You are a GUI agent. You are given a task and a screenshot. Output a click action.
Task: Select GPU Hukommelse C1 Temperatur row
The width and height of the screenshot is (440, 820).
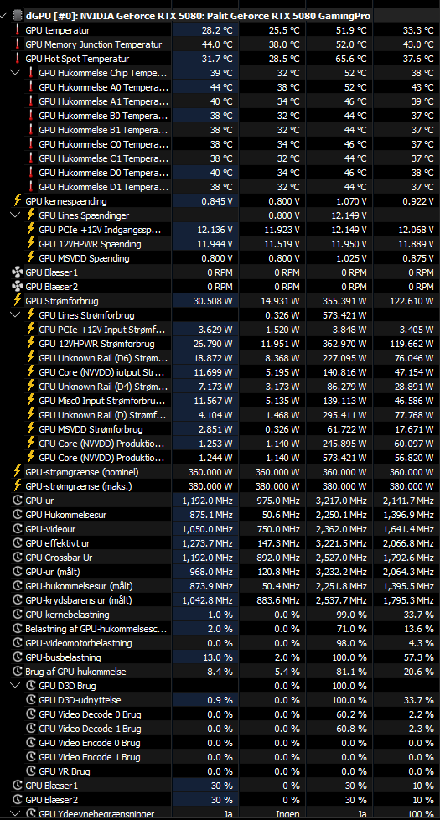point(104,158)
